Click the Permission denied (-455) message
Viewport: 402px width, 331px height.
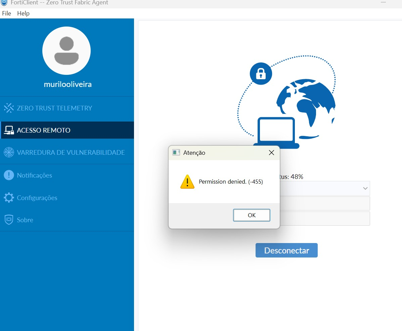[231, 182]
